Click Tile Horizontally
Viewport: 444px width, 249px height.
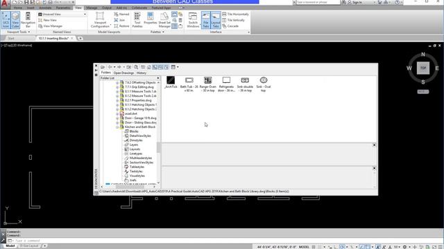coord(236,14)
